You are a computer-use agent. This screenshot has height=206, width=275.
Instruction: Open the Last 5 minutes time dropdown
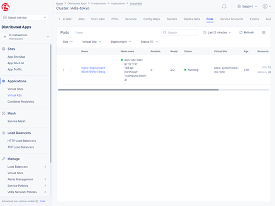click(x=217, y=32)
